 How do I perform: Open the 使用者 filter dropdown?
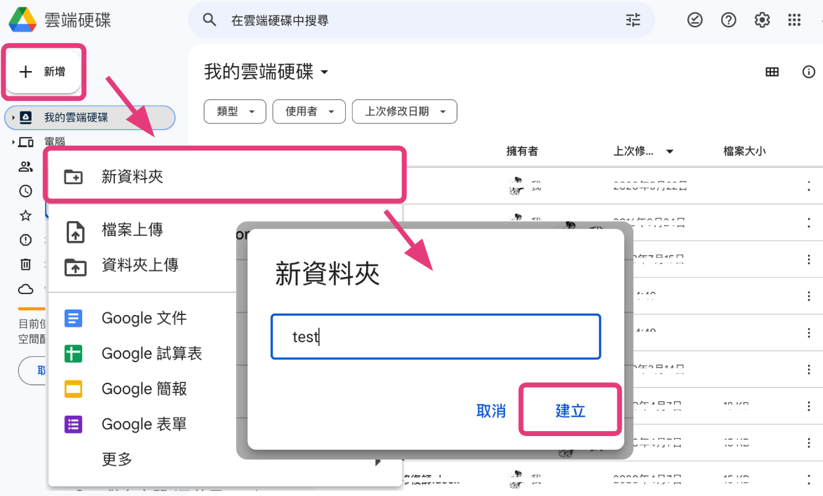(x=309, y=112)
